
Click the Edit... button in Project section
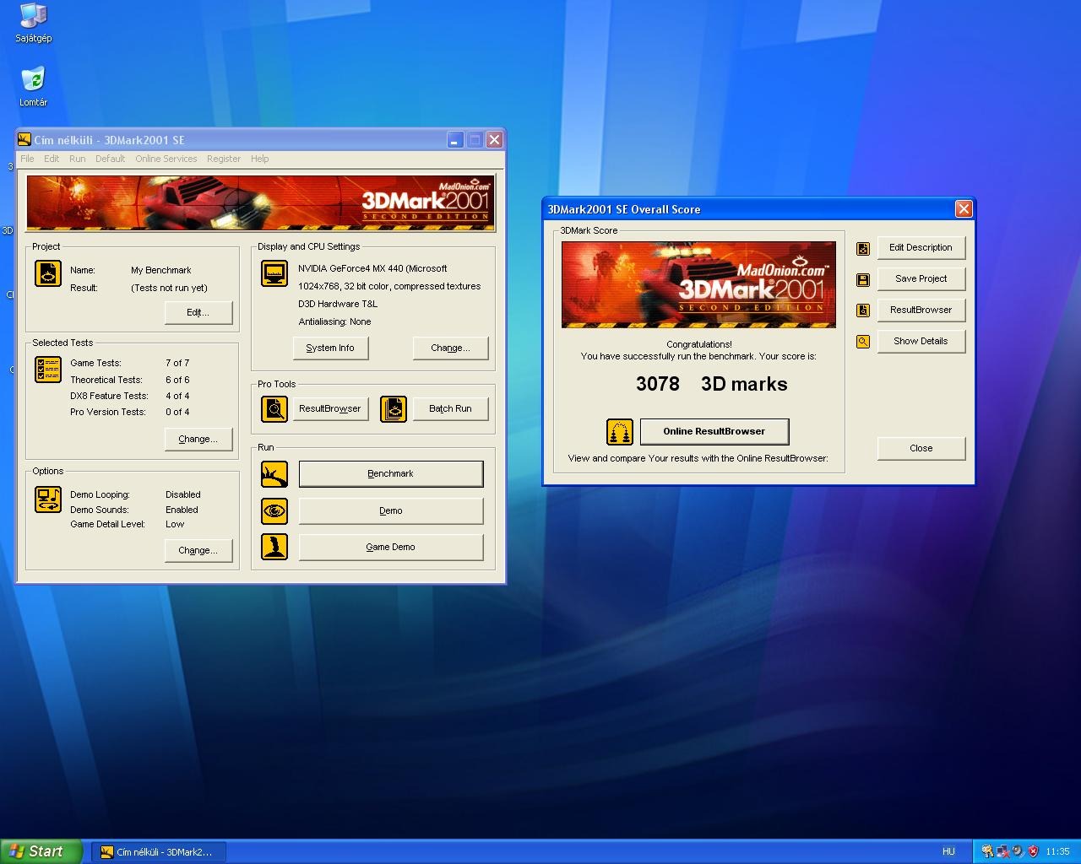tap(198, 312)
